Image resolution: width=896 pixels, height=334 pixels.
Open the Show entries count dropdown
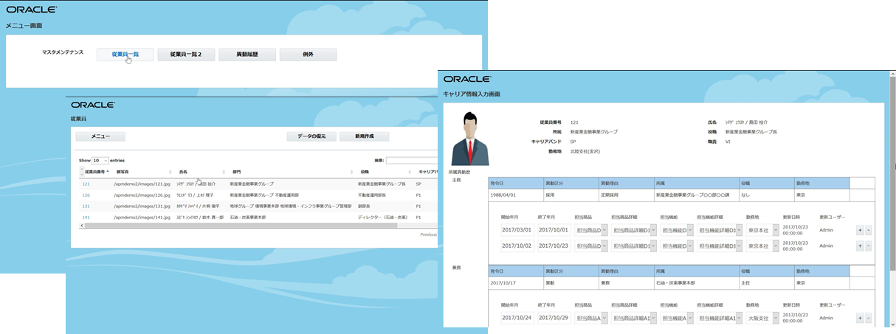coord(100,160)
